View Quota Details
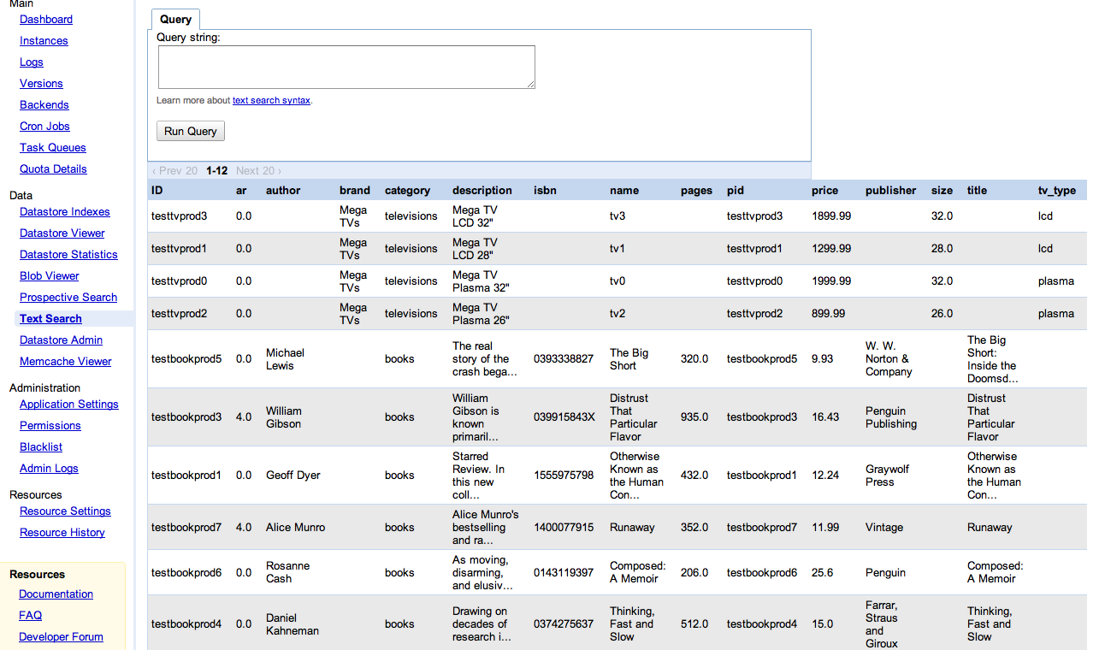The image size is (1105, 650). click(53, 168)
